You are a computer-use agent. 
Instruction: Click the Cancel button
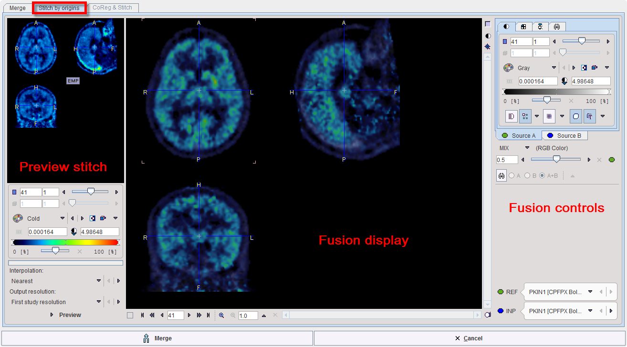tap(469, 338)
